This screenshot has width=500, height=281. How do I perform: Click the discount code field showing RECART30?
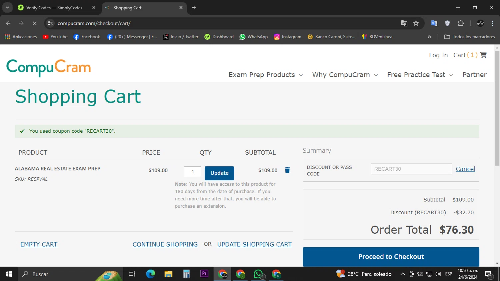(411, 169)
